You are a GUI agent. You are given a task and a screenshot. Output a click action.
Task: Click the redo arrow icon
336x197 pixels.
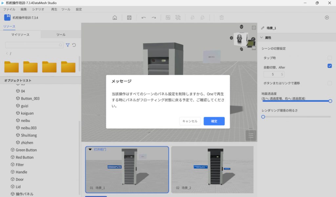154,18
